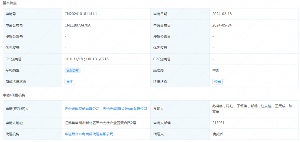Open applicant link 天合光能(淮安)光电有限公司
Screen dimensions: 300x142
point(125,109)
